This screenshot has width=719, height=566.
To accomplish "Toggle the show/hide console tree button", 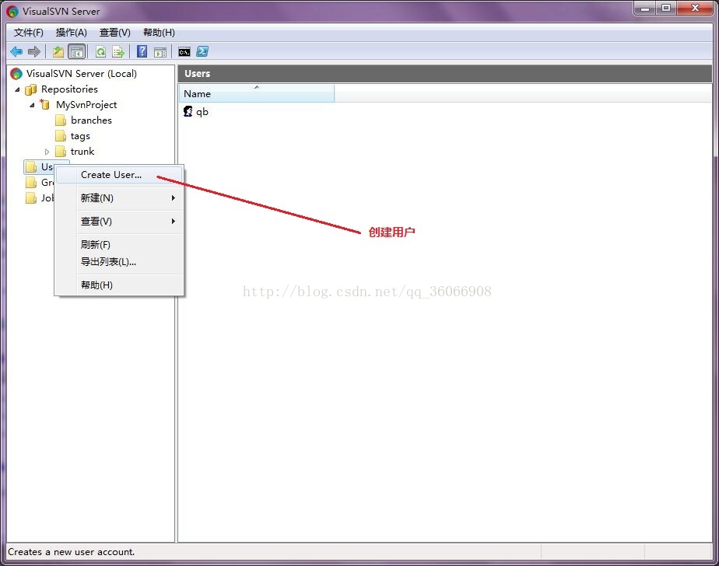I will [76, 52].
